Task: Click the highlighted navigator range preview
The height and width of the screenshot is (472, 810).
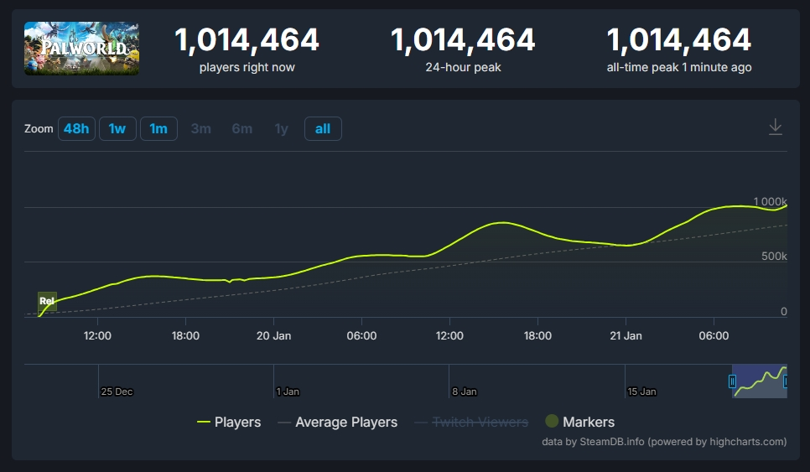Action: pos(760,381)
